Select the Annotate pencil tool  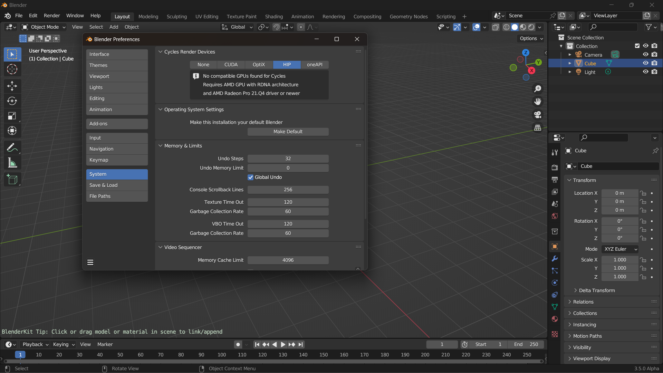point(12,147)
